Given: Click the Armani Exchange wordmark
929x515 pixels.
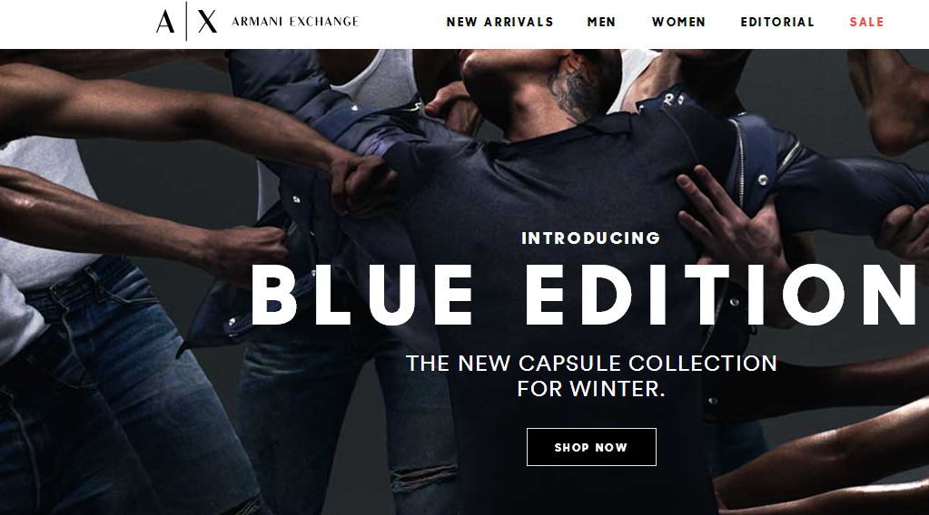Looking at the screenshot, I should [x=295, y=22].
